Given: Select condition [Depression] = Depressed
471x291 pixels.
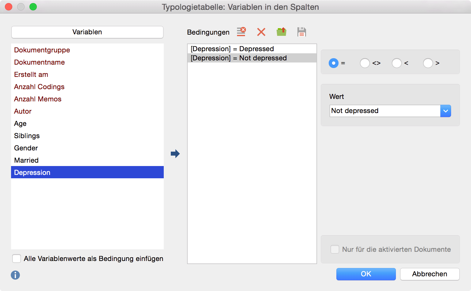Looking at the screenshot, I should coord(252,49).
